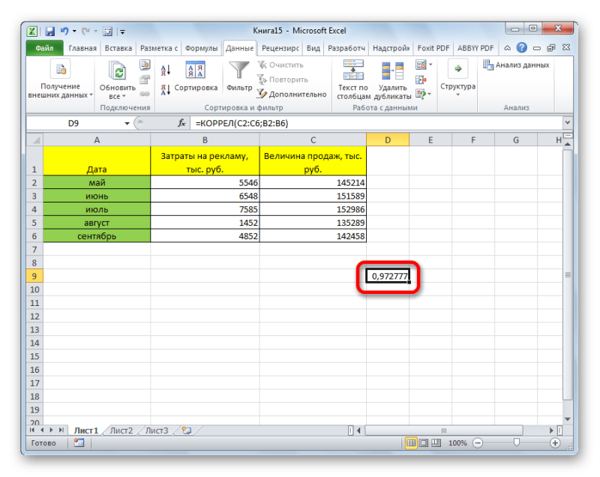
Task: Expand the Name Box dropdown arrow
Action: 127,124
